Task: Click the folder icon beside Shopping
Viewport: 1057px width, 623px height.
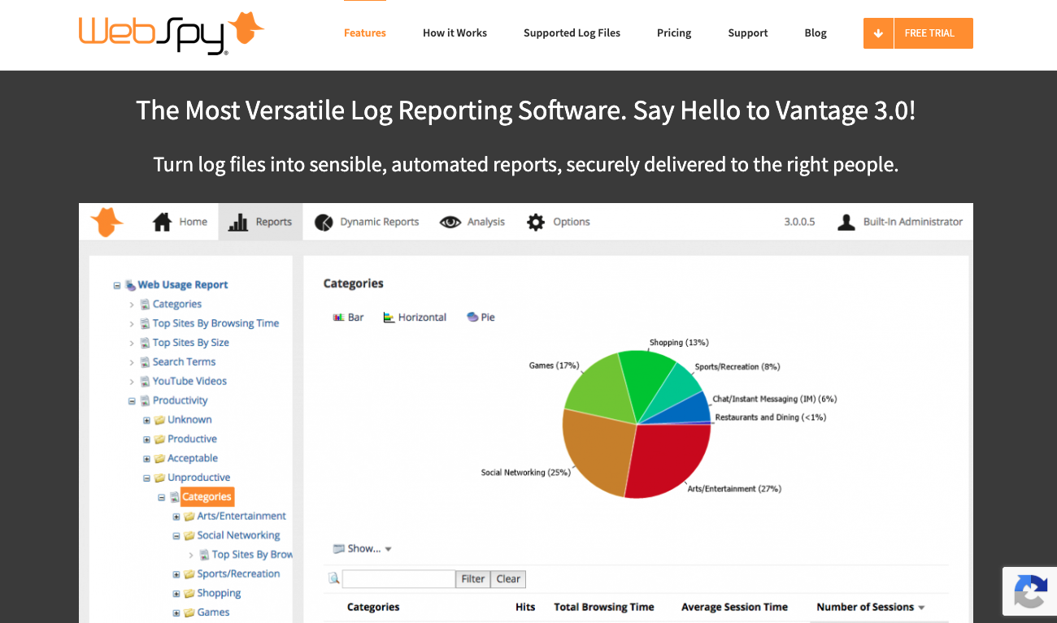Action: [x=189, y=594]
